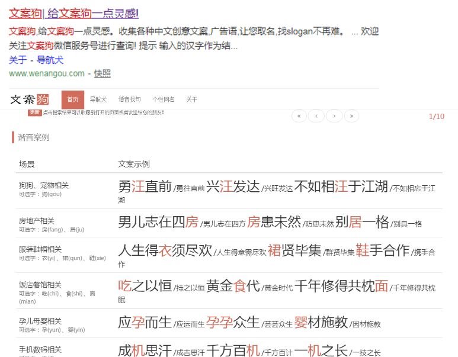The width and height of the screenshot is (458, 357).
Task: Open the 首页 tab
Action: 72,99
